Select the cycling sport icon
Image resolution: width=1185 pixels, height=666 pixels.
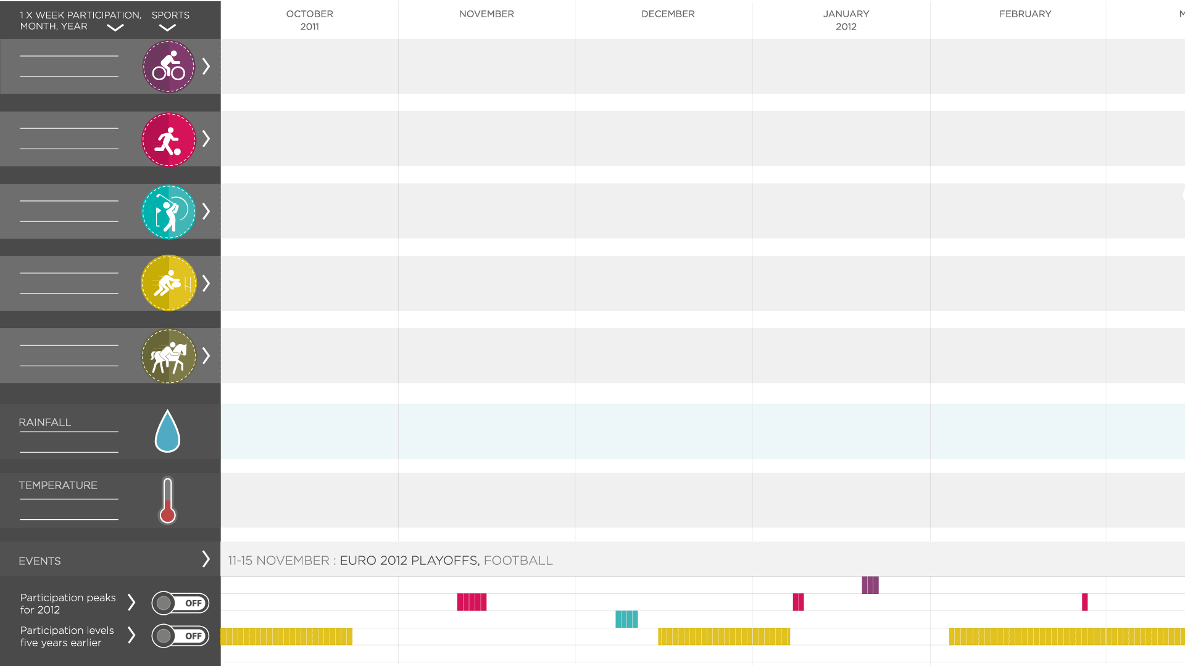168,67
